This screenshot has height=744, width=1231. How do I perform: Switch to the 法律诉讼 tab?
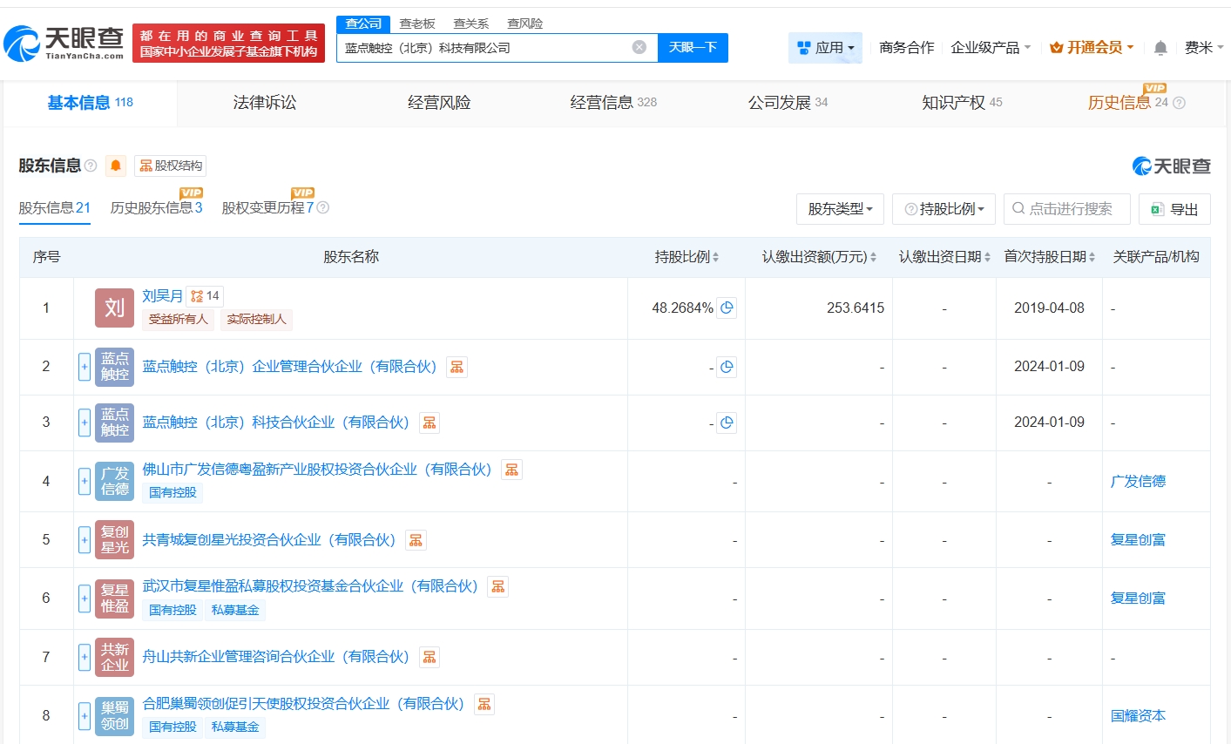pos(265,103)
